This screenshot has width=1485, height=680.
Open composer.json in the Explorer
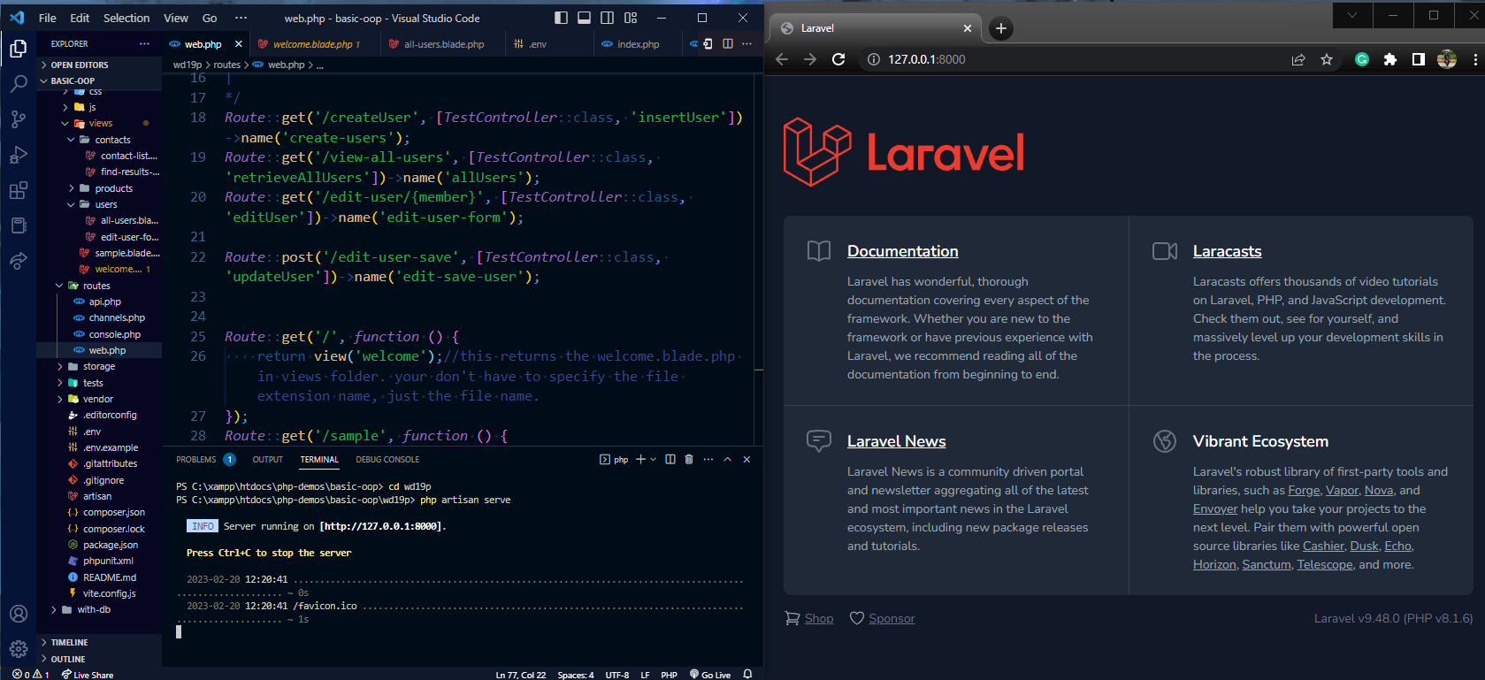(99, 512)
